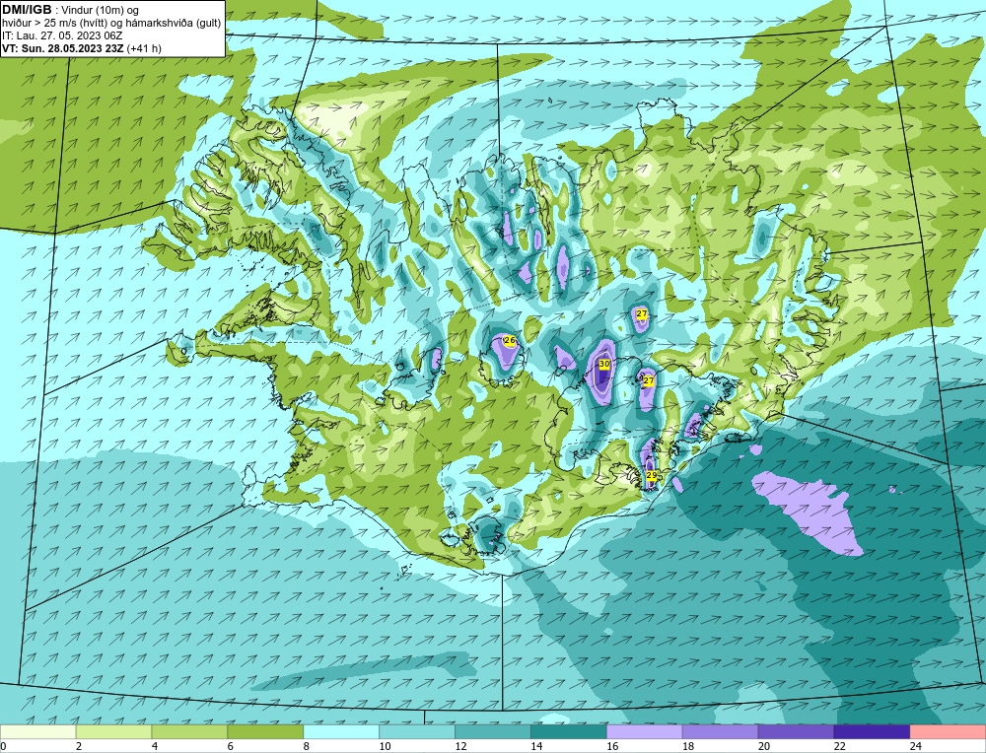This screenshot has height=753, width=986.
Task: Click the 12–14 m/s teal legend swatch
Action: click(493, 731)
